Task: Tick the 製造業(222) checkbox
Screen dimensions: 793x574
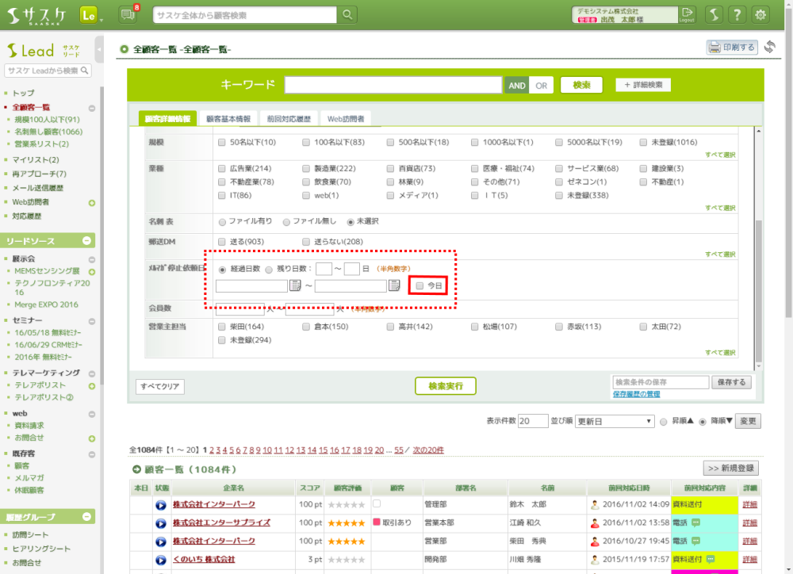Action: tap(306, 168)
